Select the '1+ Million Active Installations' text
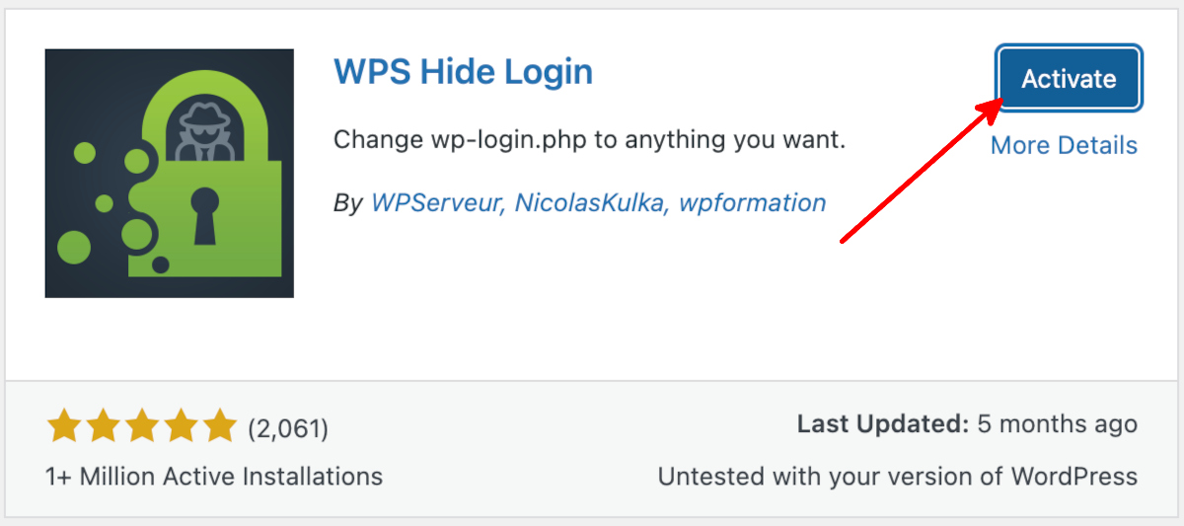The width and height of the screenshot is (1184, 526). click(214, 477)
